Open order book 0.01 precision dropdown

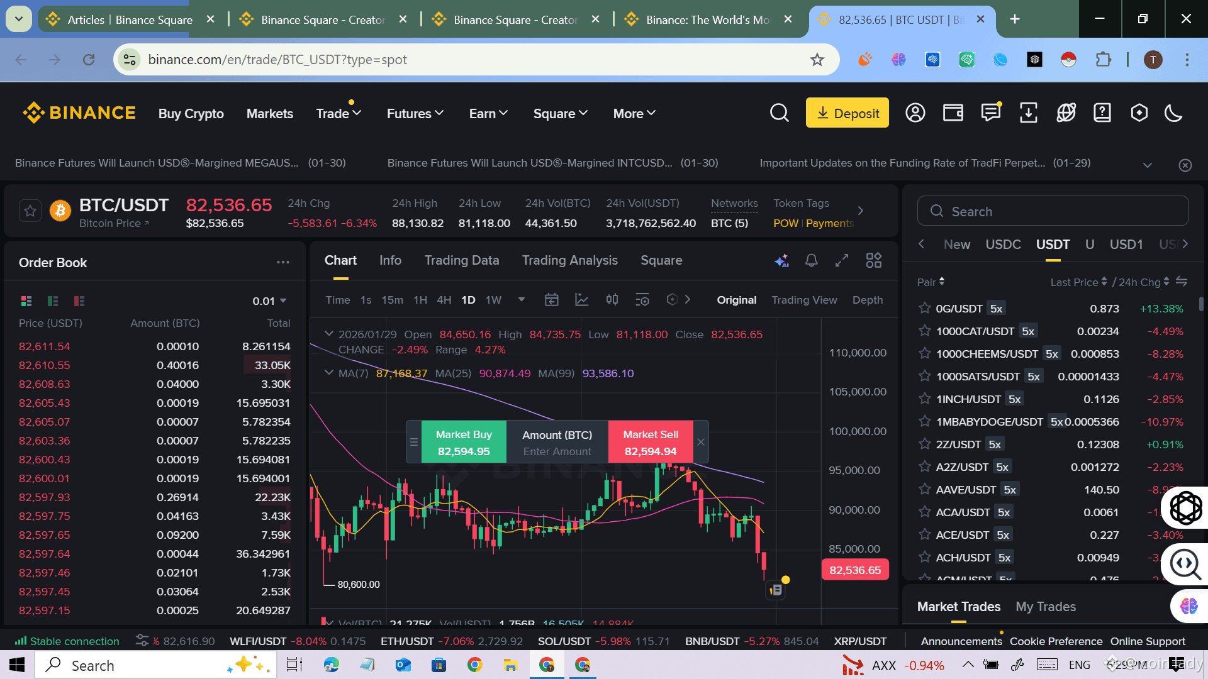pyautogui.click(x=269, y=301)
